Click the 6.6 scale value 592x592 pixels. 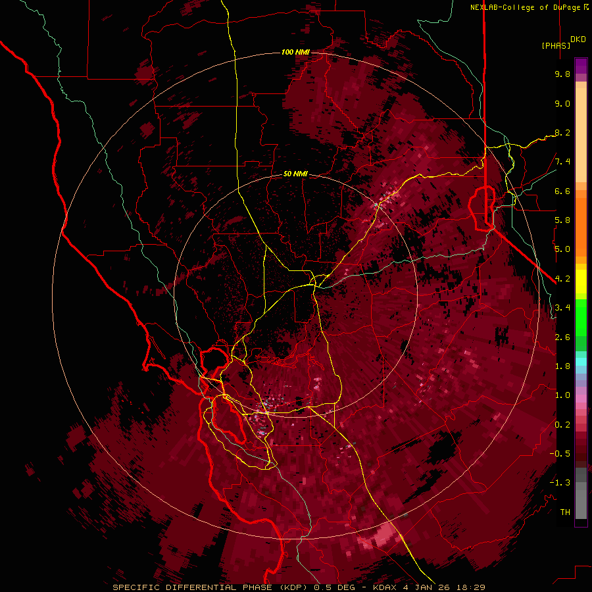[x=562, y=191]
